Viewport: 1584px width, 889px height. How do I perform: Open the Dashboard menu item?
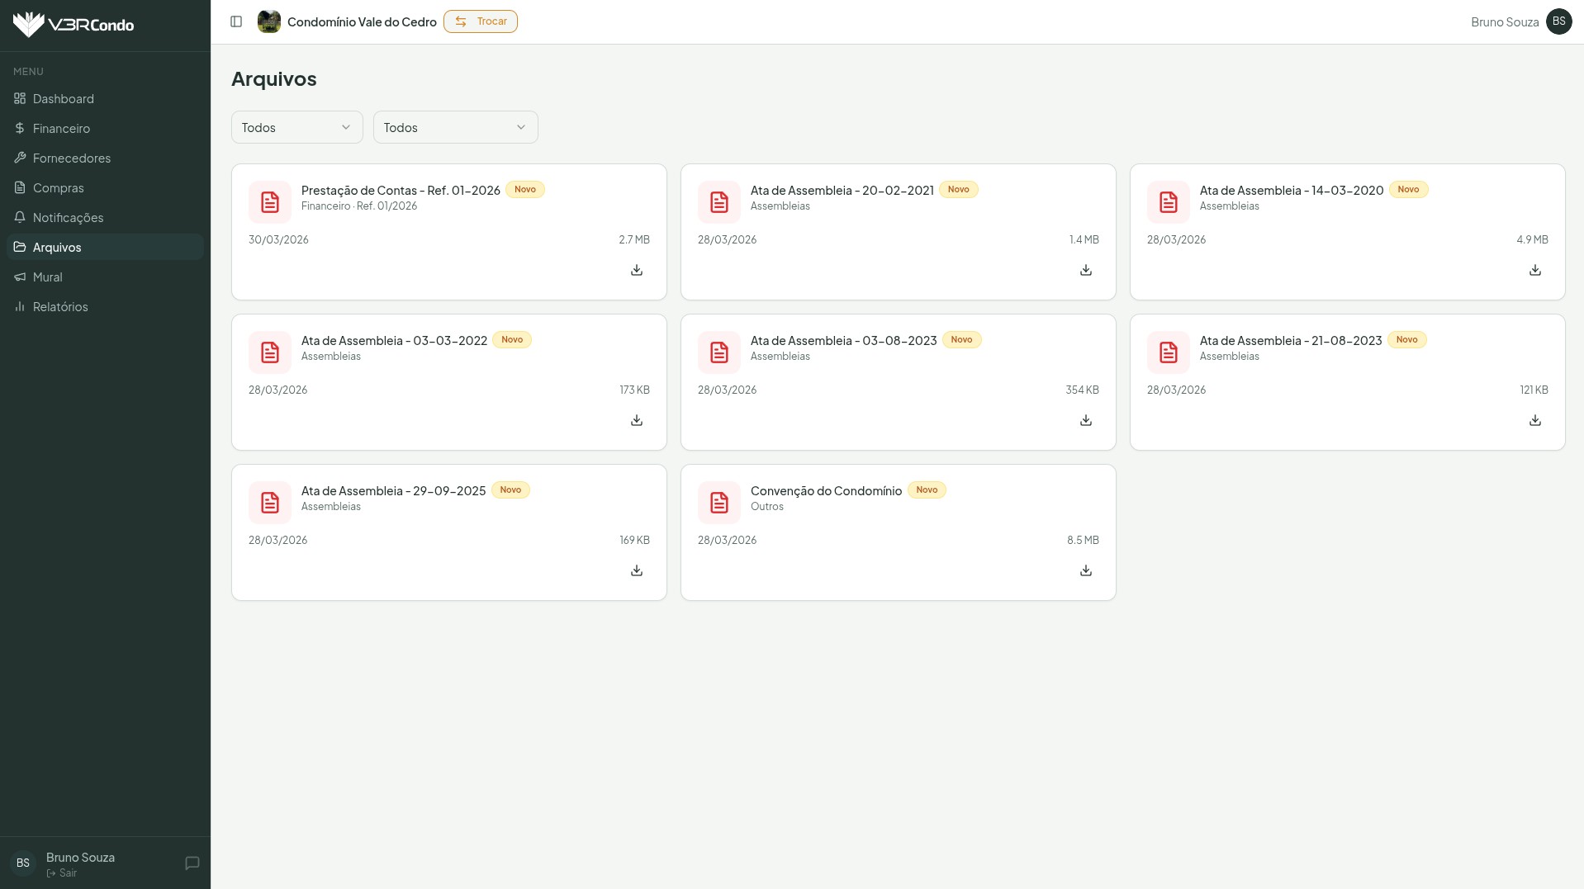click(64, 99)
